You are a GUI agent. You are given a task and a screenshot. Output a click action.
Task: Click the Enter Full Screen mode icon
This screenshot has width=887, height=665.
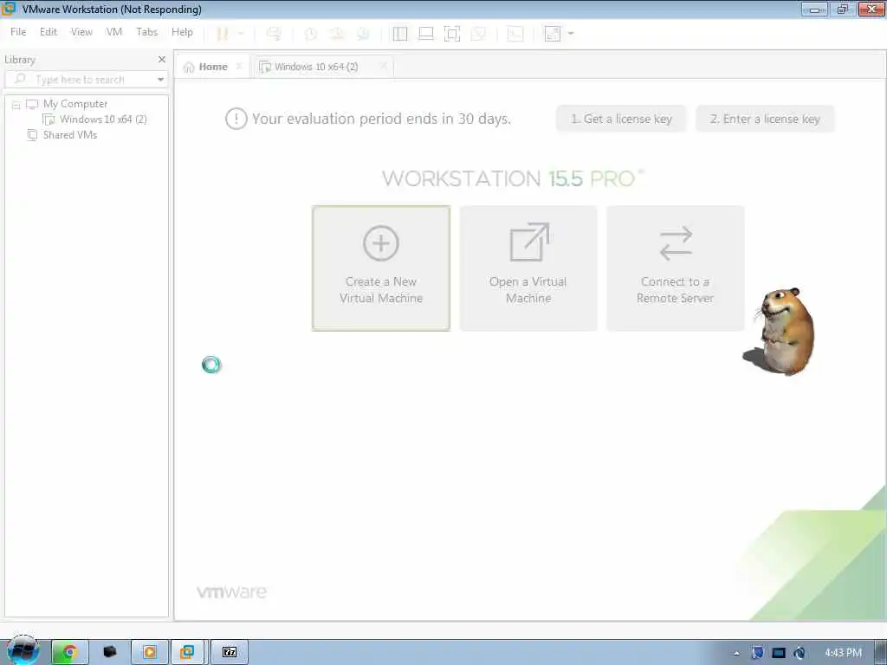click(x=452, y=34)
